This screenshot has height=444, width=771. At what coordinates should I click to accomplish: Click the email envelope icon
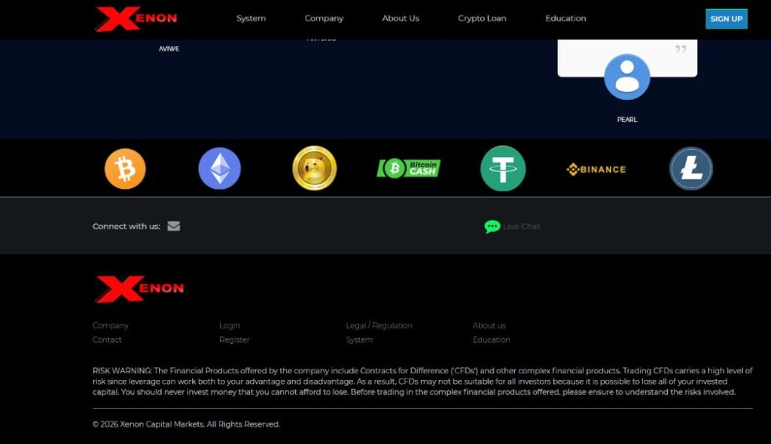pos(173,226)
